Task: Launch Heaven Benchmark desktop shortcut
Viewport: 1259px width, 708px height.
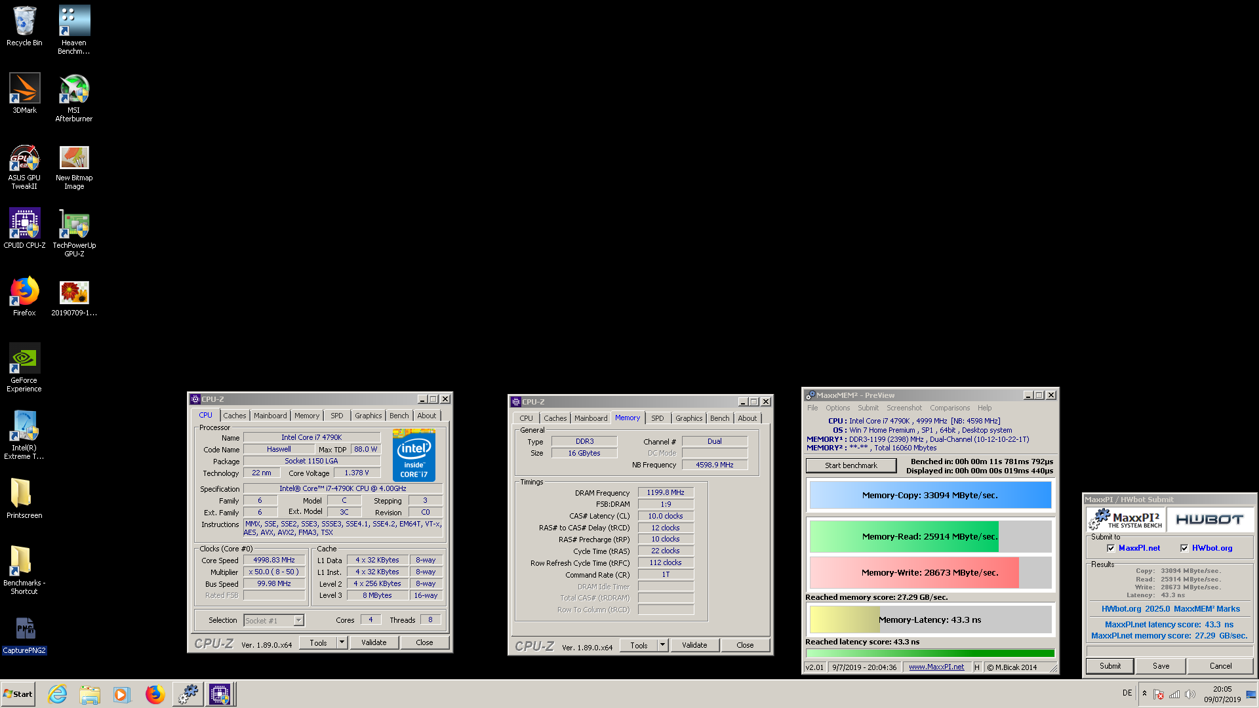Action: pos(74,30)
